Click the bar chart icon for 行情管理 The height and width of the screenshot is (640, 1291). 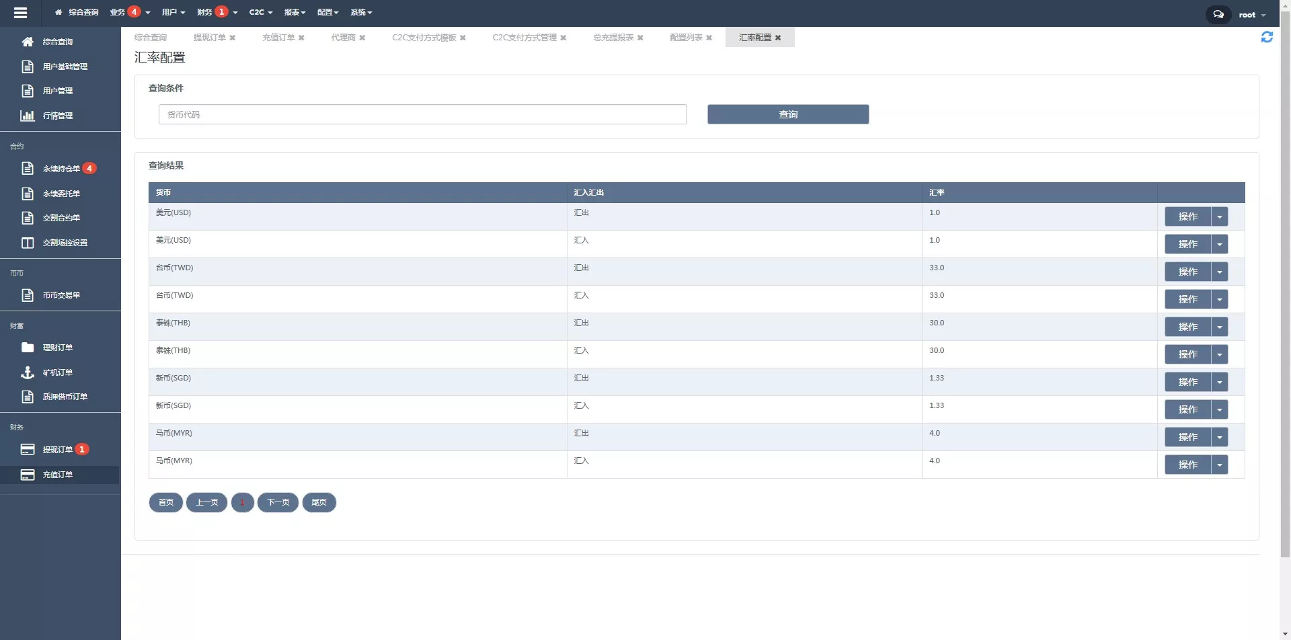coord(28,116)
